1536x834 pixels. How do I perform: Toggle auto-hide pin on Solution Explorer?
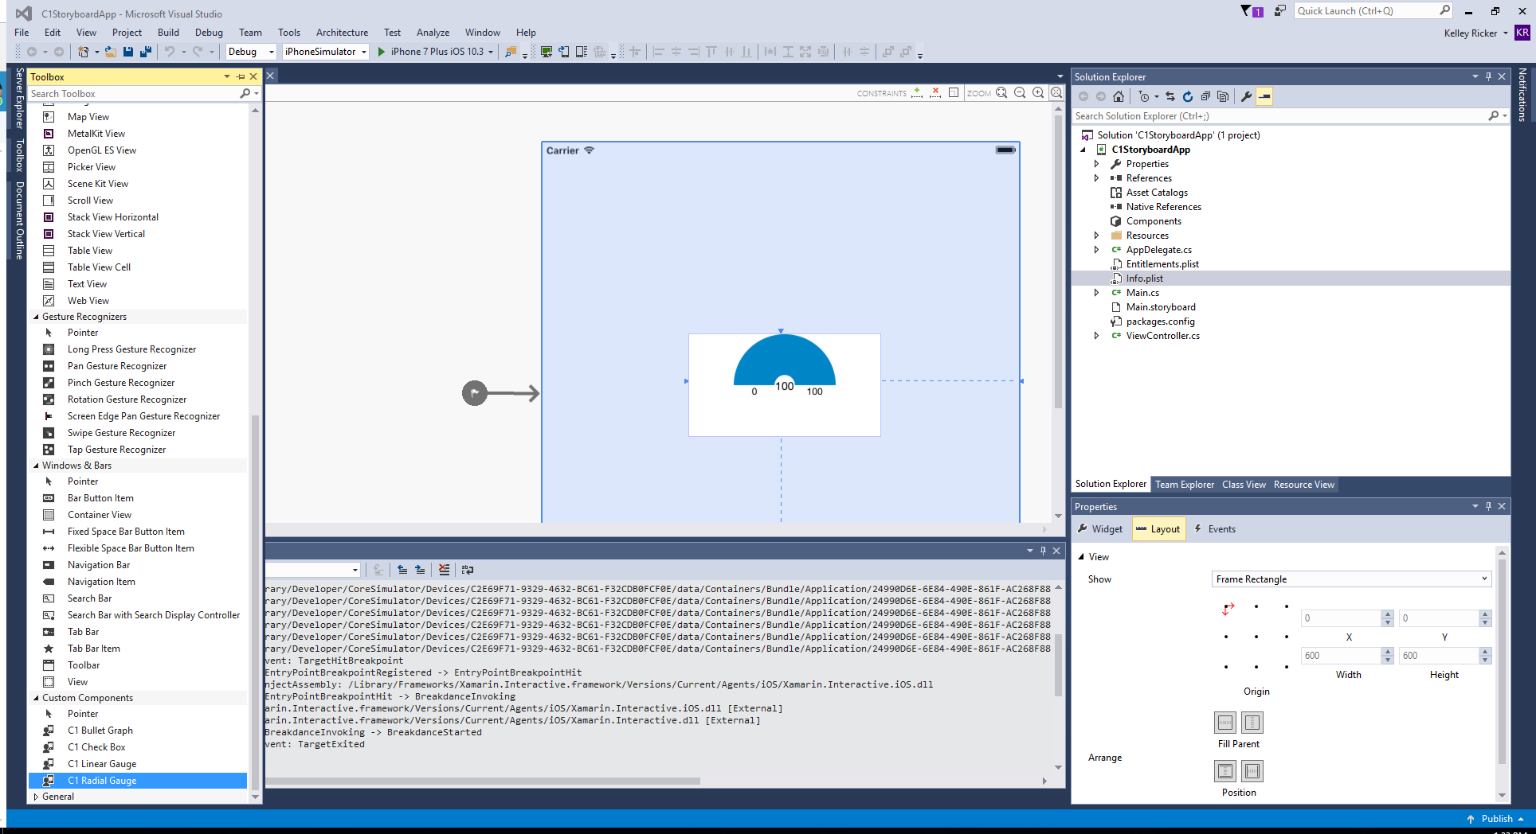pyautogui.click(x=1488, y=76)
